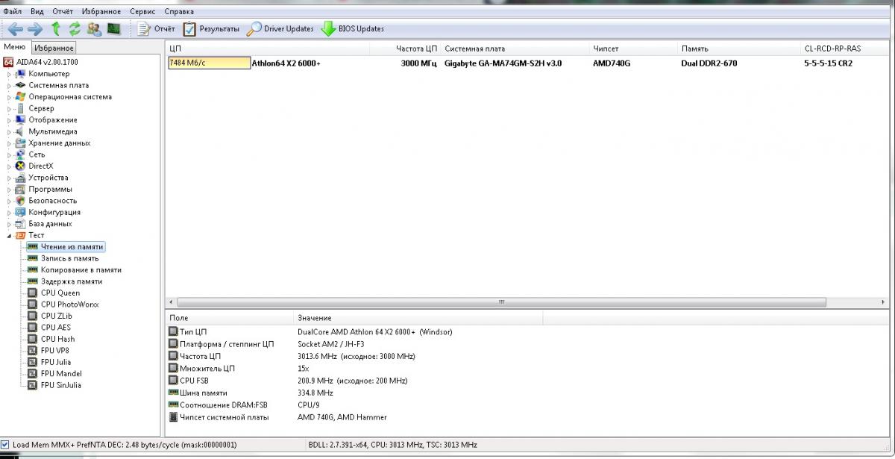Switch to the Меню tab

pos(15,47)
